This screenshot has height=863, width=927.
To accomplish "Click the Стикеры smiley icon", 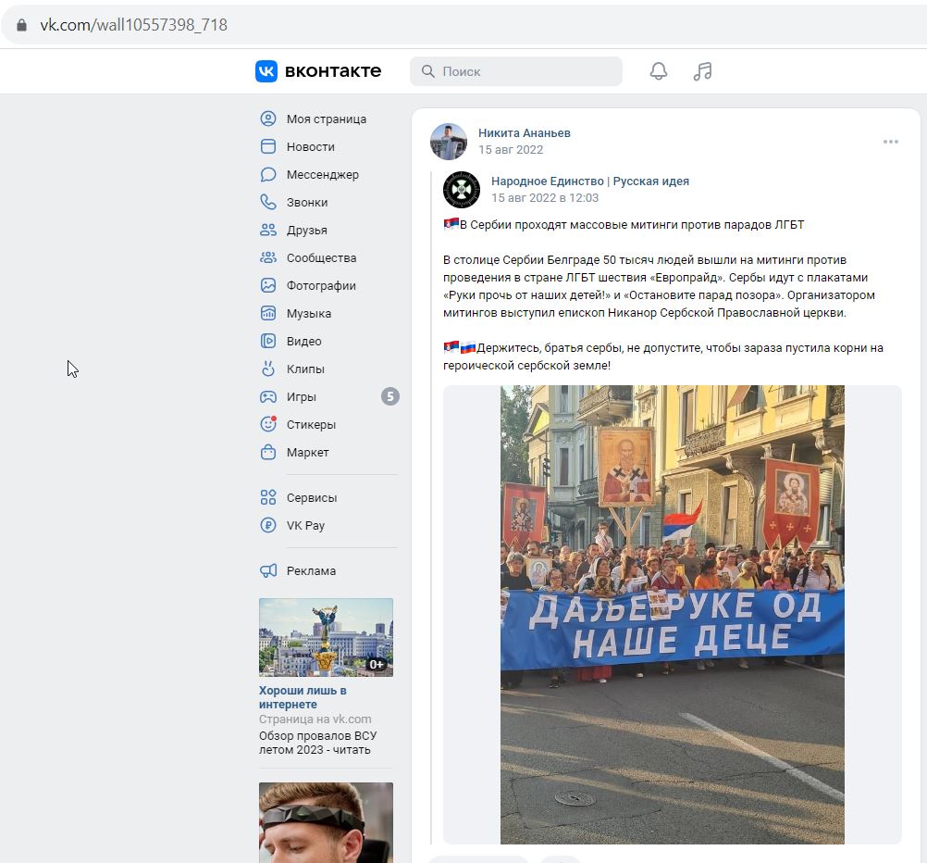I will 268,424.
